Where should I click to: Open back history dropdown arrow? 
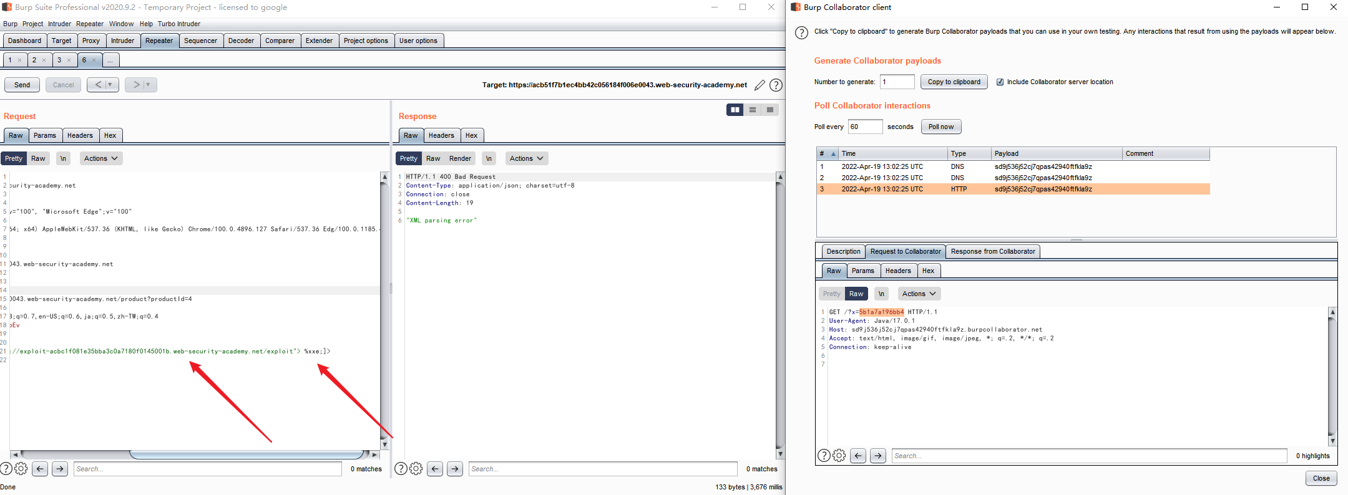(110, 85)
